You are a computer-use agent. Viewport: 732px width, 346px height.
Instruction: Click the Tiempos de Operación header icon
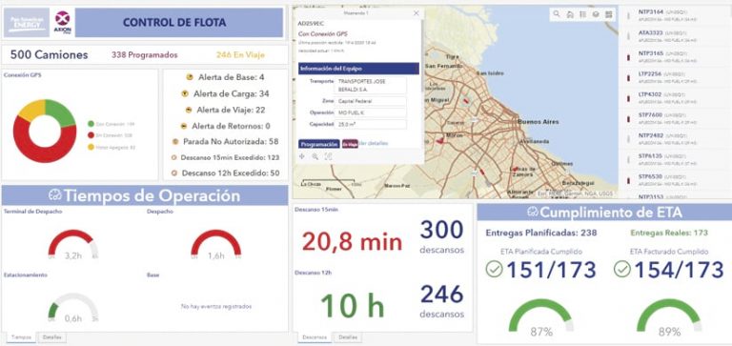tap(55, 195)
